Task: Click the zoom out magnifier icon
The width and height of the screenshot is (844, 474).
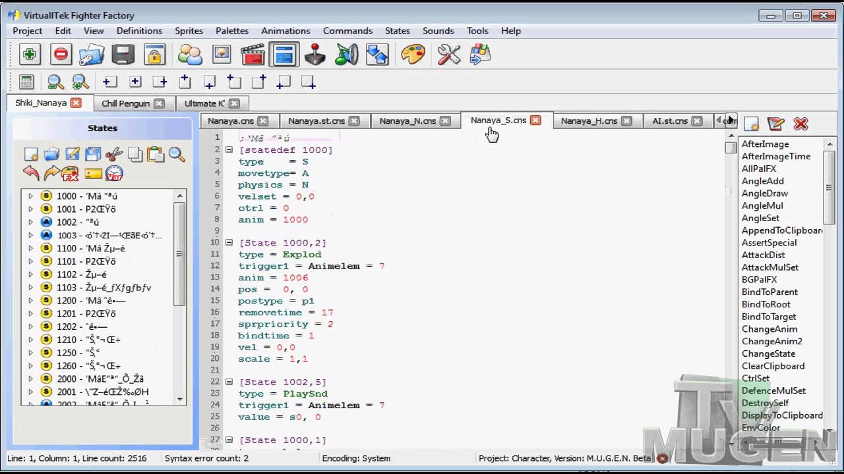Action: click(55, 82)
